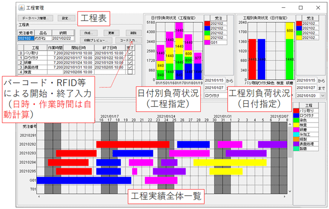Screen dimensions: 329x209
Task: Click the Gantt chart vertical scroll down arrow
Action: point(290,191)
